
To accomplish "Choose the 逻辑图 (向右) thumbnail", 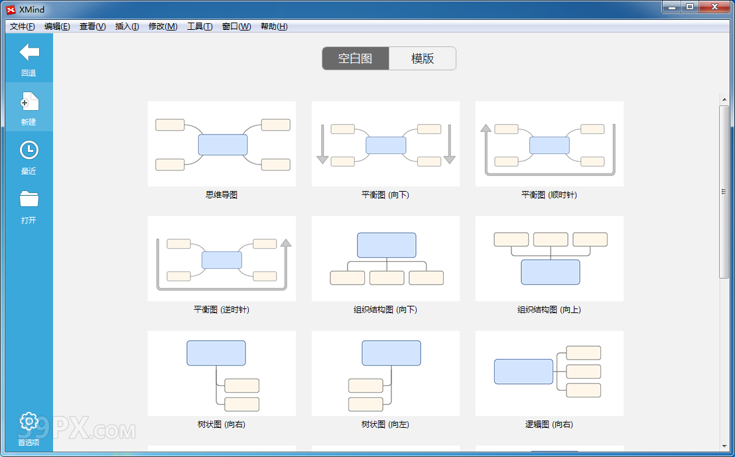I will [549, 373].
